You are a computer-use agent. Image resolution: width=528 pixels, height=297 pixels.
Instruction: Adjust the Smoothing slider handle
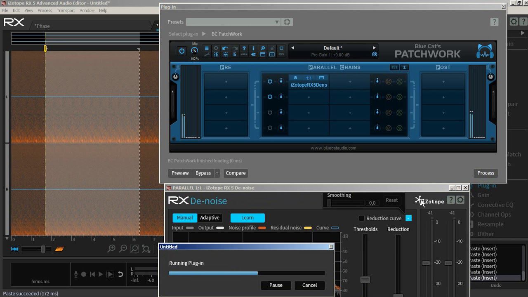tap(329, 203)
